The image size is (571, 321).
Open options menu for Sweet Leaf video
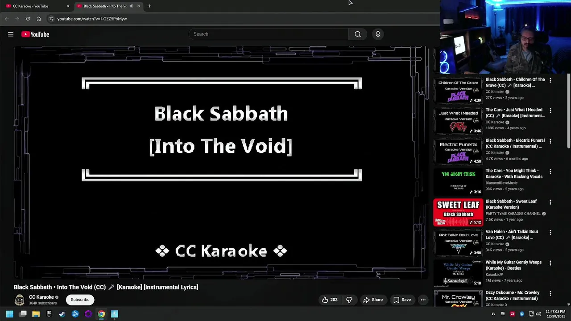550,202
